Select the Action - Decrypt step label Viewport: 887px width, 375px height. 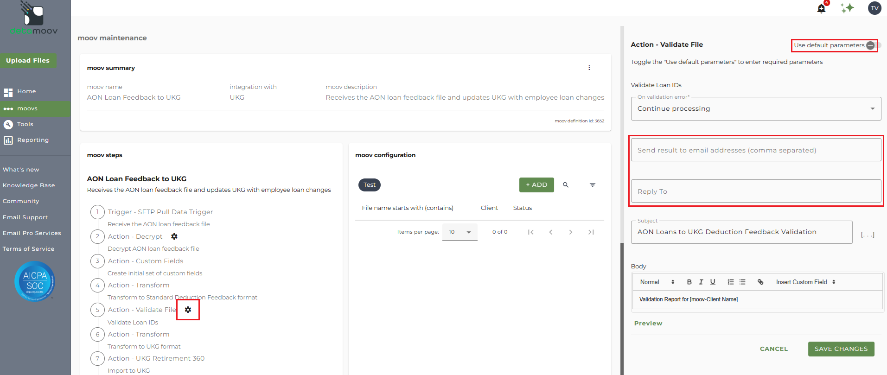coord(135,237)
